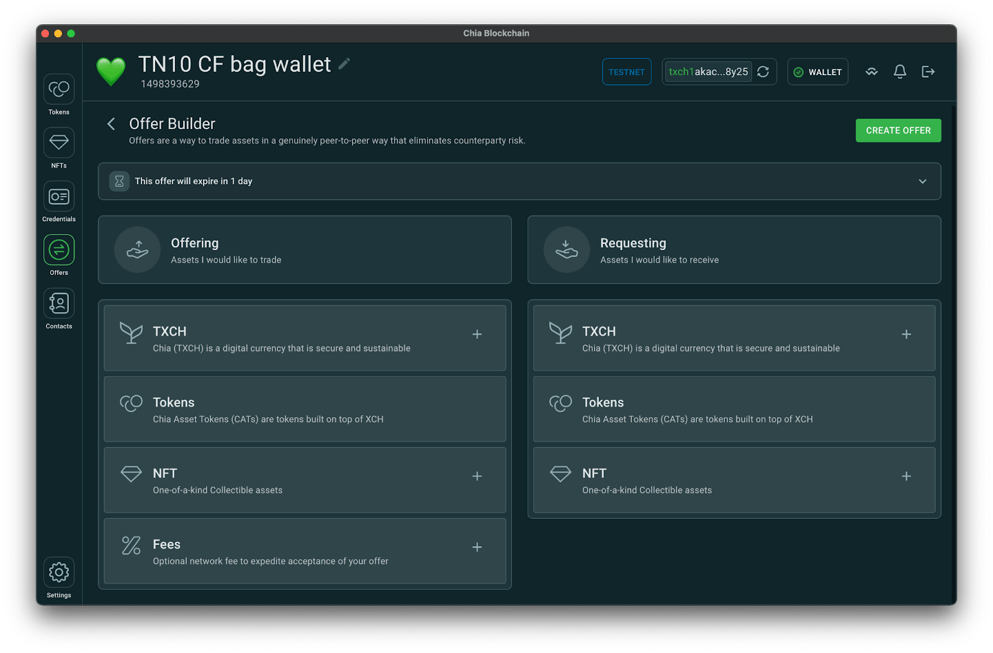Go to Credentials in the sidebar
The image size is (993, 653).
pos(59,197)
